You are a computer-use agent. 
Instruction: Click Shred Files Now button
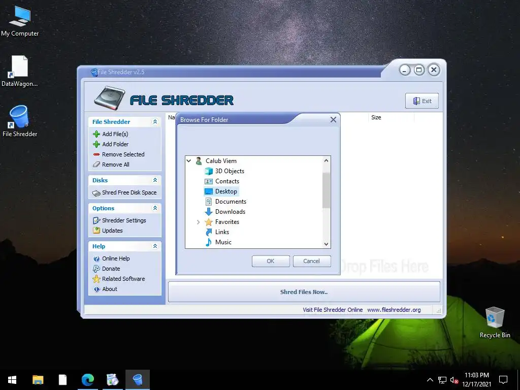pos(304,292)
